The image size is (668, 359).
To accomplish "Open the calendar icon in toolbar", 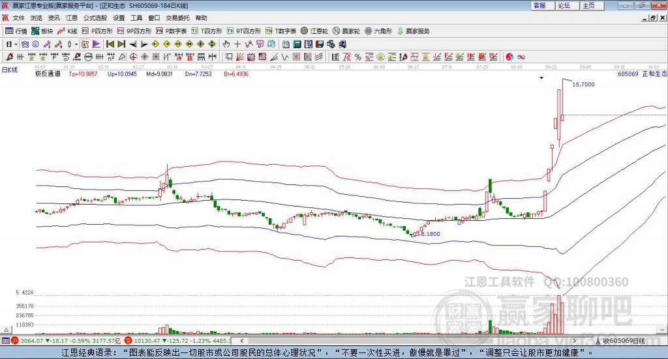I will [x=286, y=44].
